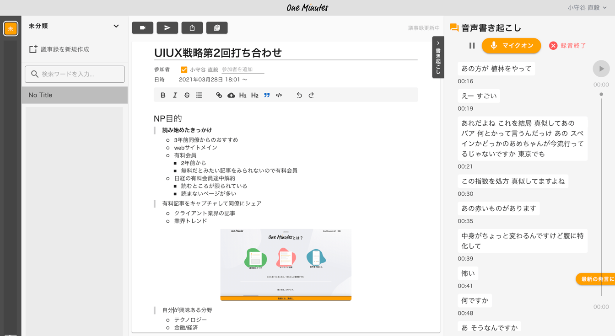Click the cloud upload icon
This screenshot has height=336, width=615.
click(231, 95)
